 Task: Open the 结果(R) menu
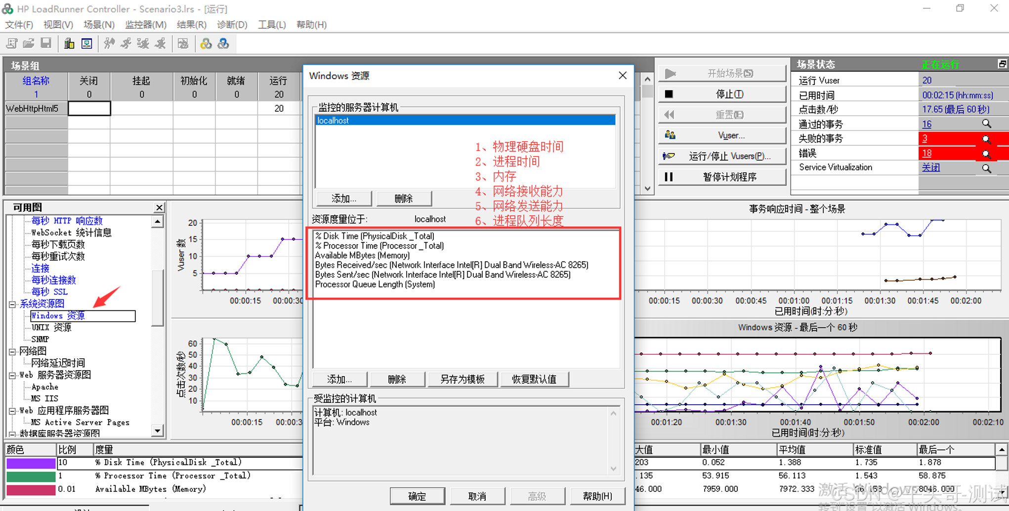(x=191, y=24)
